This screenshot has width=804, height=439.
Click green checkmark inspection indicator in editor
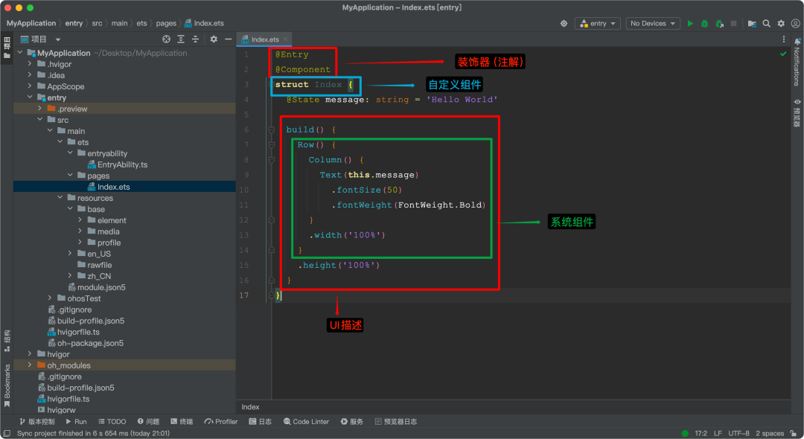[783, 54]
